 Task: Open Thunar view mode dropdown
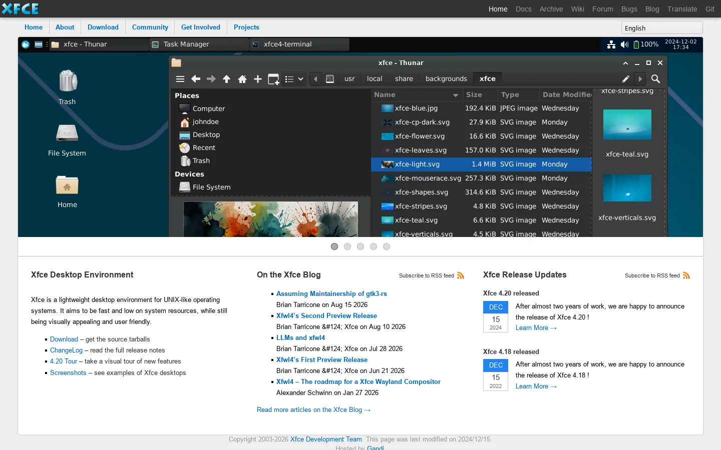[x=294, y=79]
